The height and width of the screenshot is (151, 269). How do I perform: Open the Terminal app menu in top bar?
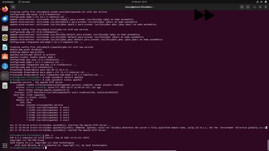tap(24, 2)
